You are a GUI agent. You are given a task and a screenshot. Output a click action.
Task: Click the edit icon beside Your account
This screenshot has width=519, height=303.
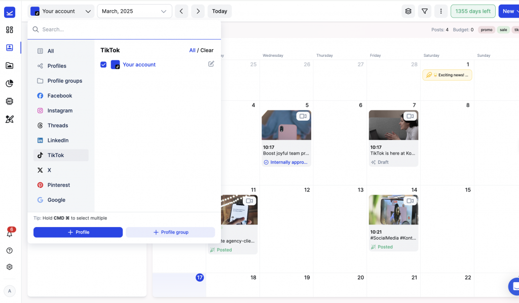coord(211,64)
